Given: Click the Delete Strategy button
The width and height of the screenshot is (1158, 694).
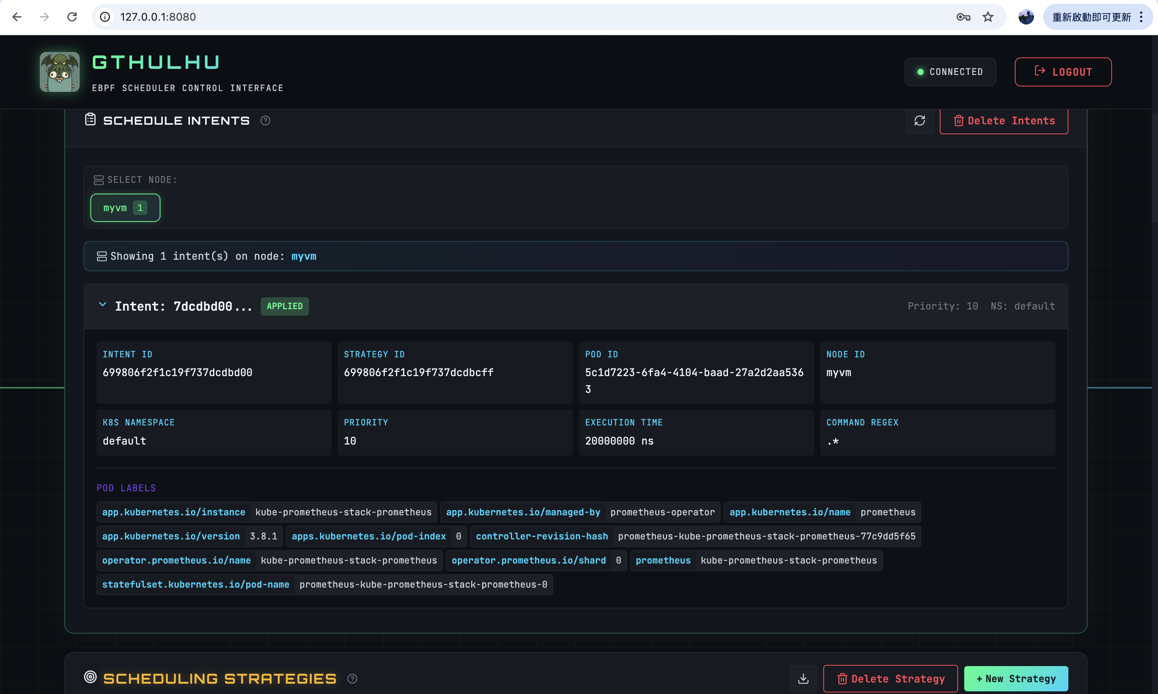Looking at the screenshot, I should pyautogui.click(x=890, y=679).
